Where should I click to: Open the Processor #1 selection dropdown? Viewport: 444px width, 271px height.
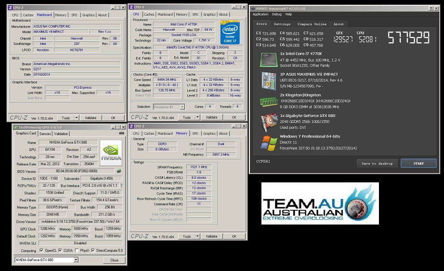[x=182, y=107]
